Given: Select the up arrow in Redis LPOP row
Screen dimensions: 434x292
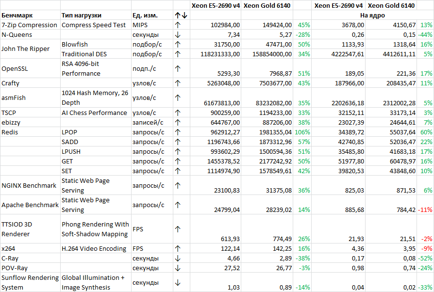Looking at the screenshot, I should [x=178, y=132].
